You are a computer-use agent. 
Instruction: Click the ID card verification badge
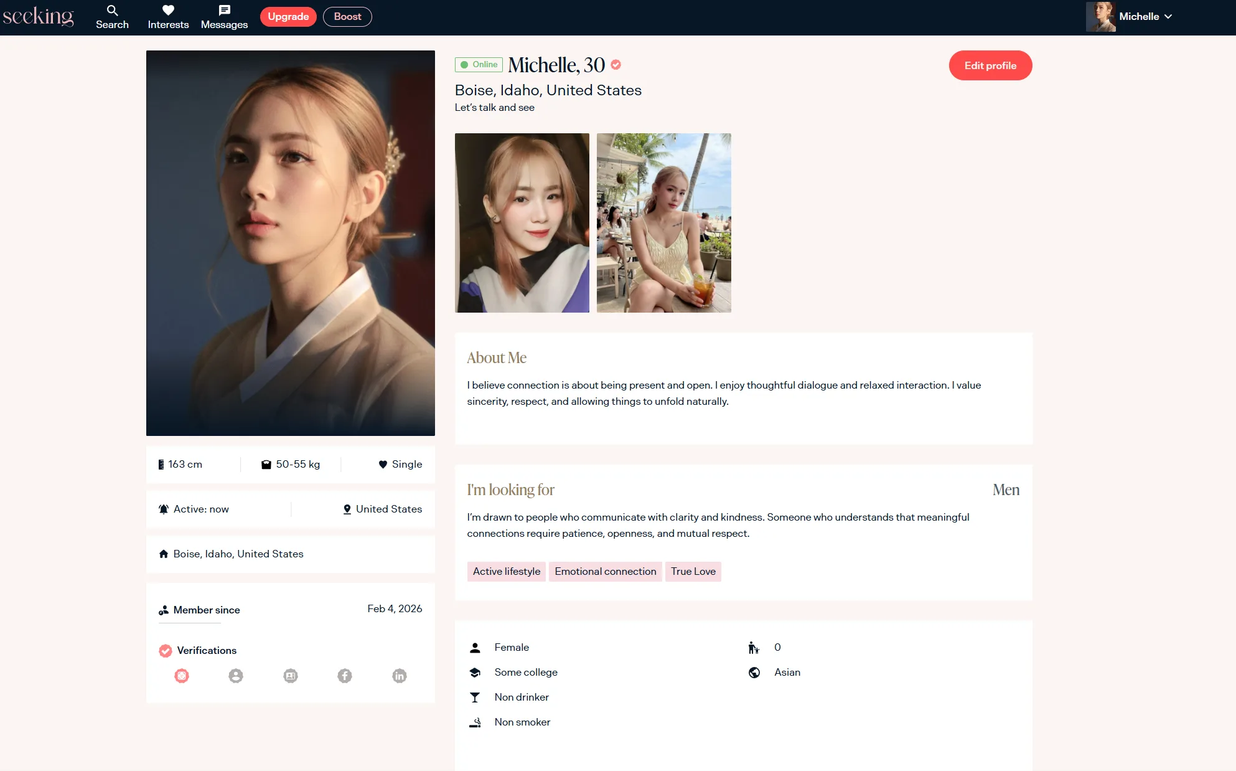click(x=291, y=676)
